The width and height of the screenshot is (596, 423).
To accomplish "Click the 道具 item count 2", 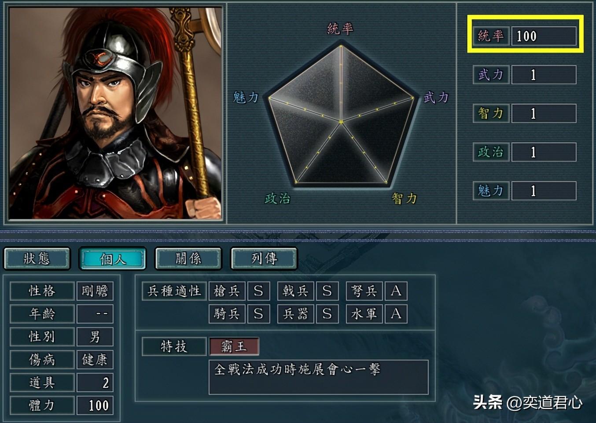I will coord(95,383).
